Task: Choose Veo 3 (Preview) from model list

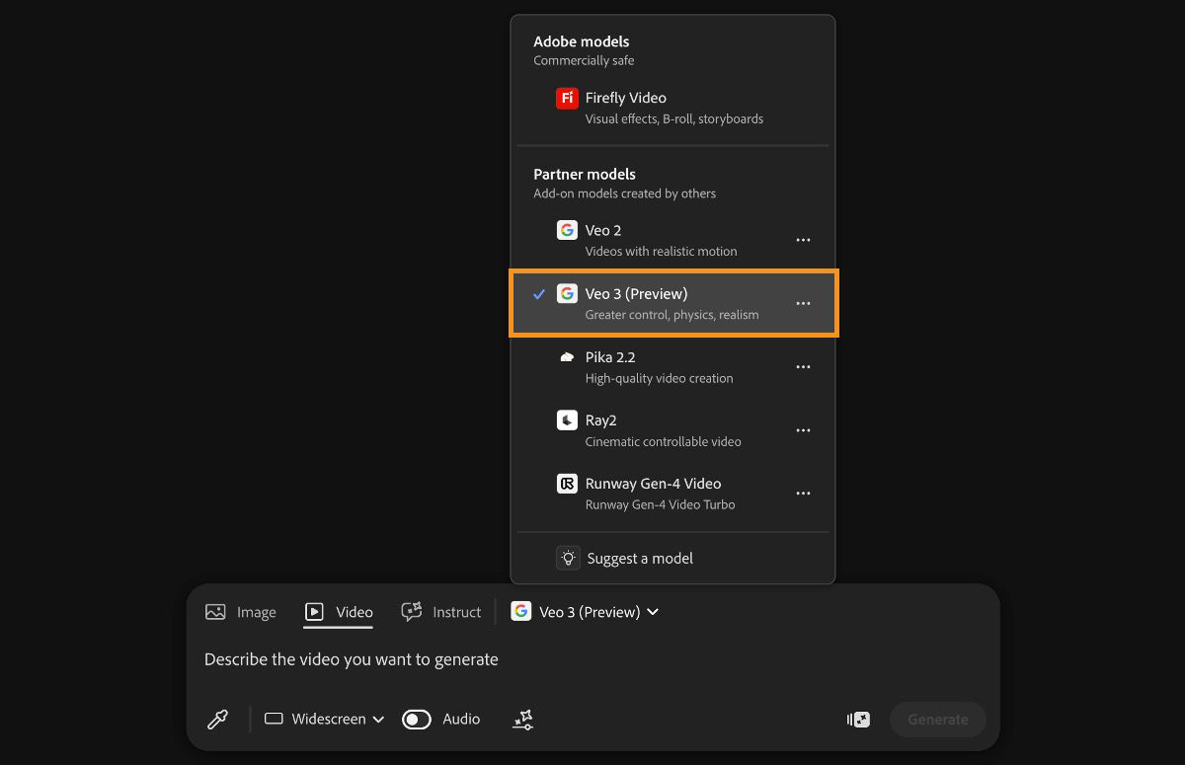Action: [672, 303]
